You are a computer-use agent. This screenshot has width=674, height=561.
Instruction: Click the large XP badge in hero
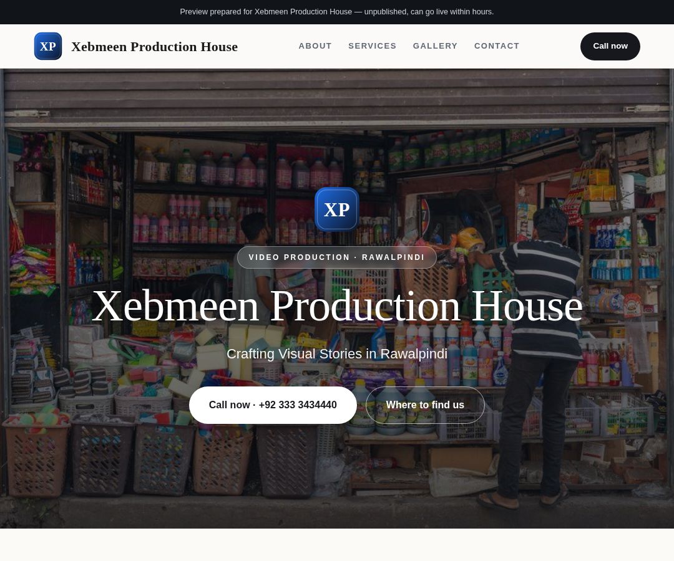tap(336, 209)
